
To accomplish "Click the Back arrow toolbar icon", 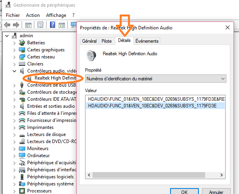I will 7,25.
